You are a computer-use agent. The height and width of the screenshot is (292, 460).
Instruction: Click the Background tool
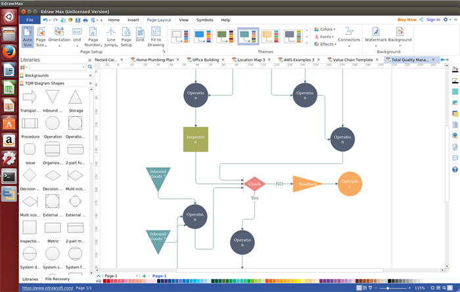click(x=400, y=37)
